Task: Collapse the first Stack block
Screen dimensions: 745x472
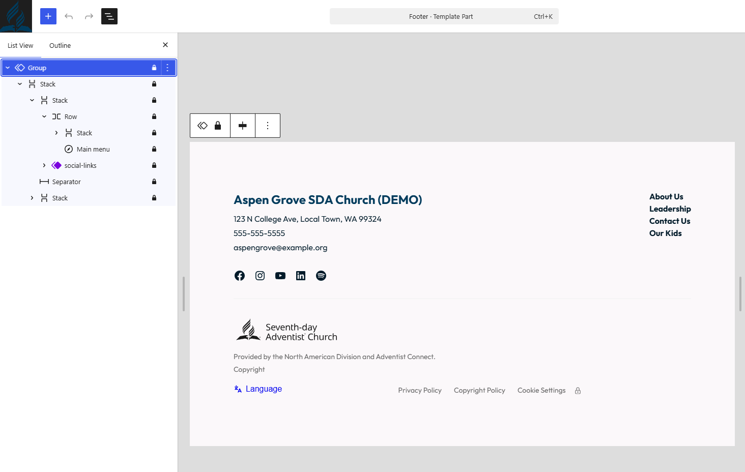Action: (20, 84)
